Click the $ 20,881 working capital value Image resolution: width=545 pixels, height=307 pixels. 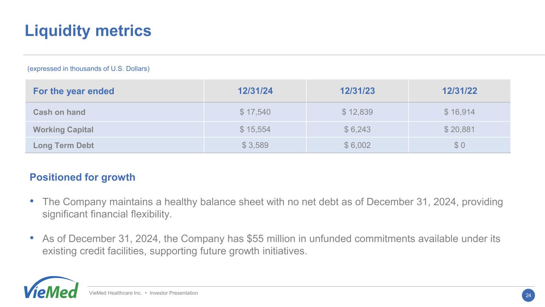(460, 130)
